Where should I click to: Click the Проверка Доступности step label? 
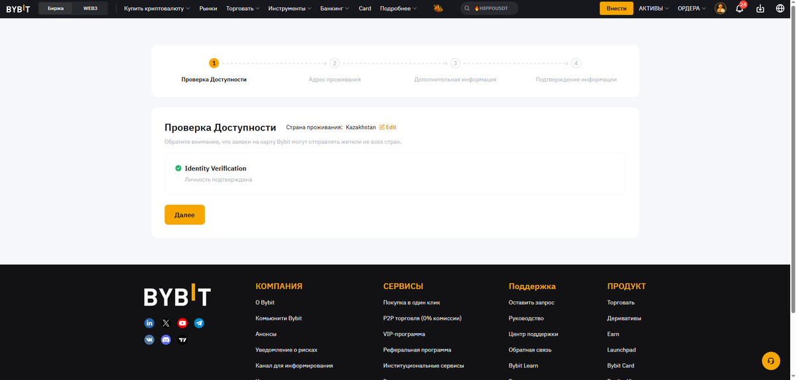[214, 80]
